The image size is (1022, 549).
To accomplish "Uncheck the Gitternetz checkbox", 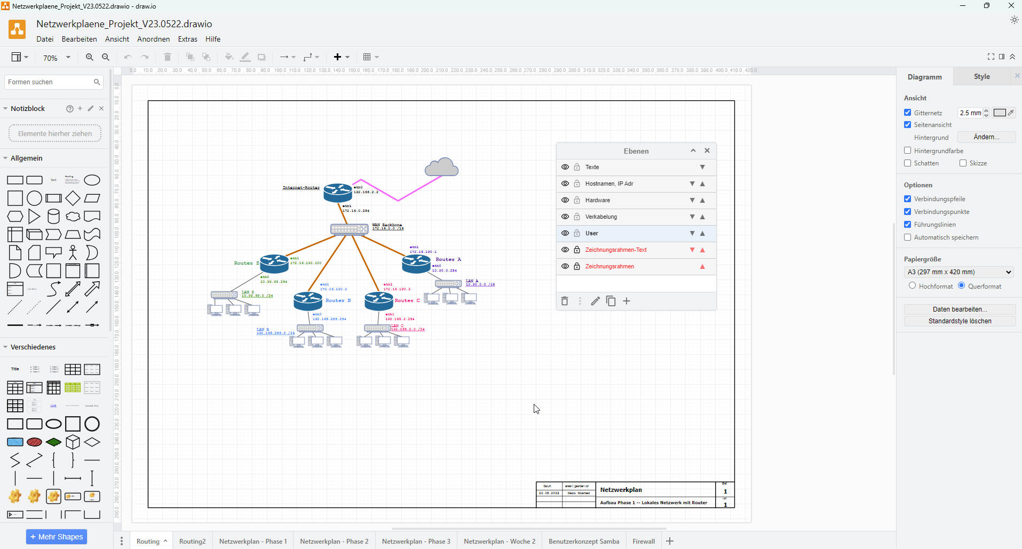I will tap(907, 113).
